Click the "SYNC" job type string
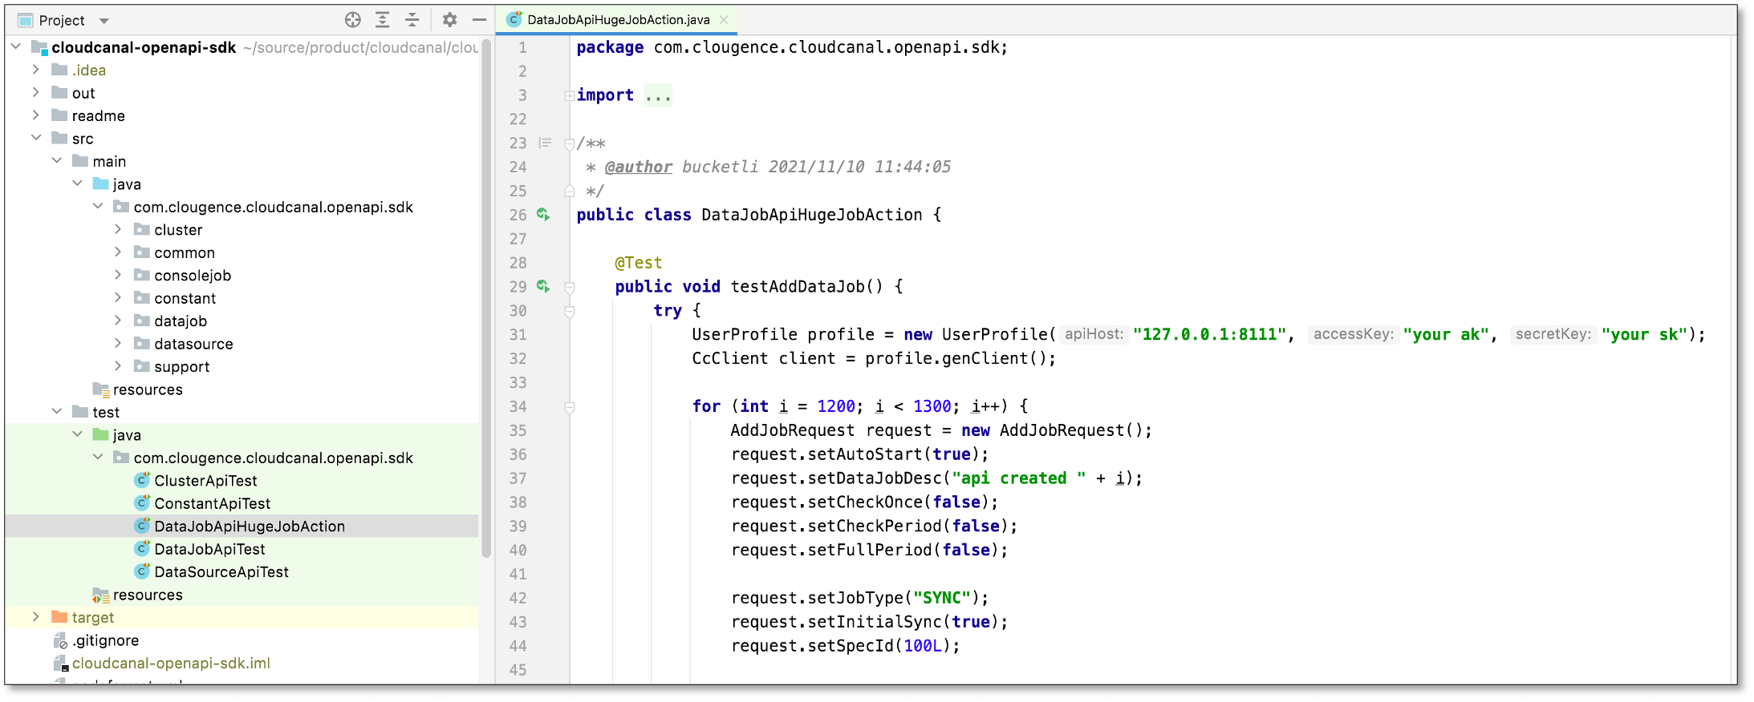This screenshot has height=702, width=1754. coord(942,598)
